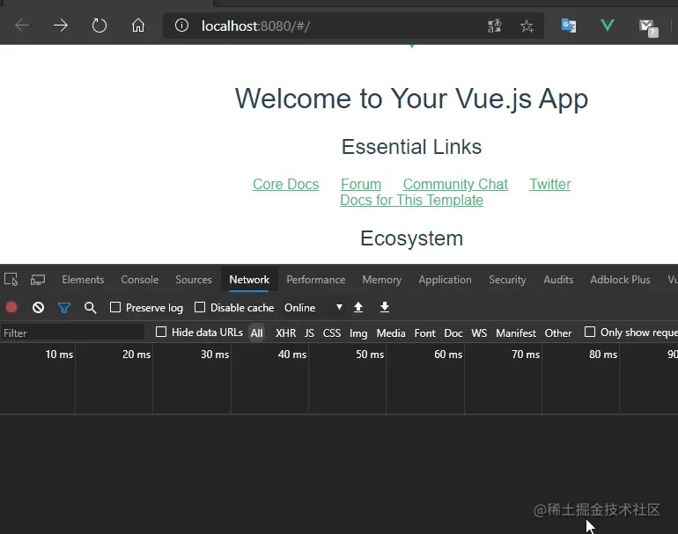
Task: Filter requests by WS type
Action: coord(479,333)
